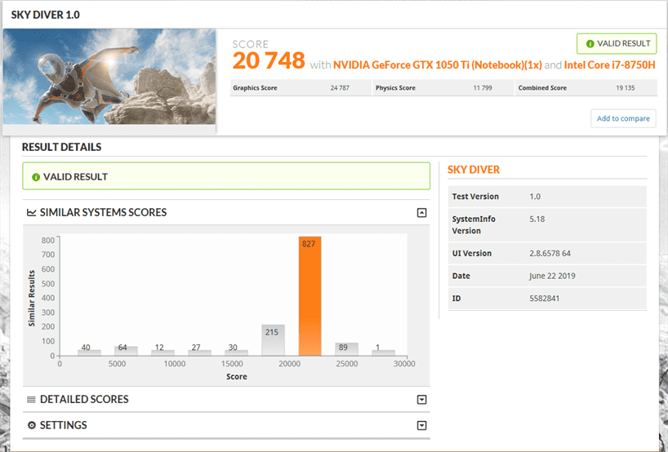The width and height of the screenshot is (668, 452).
Task: Click the Settings heading text
Action: point(64,425)
